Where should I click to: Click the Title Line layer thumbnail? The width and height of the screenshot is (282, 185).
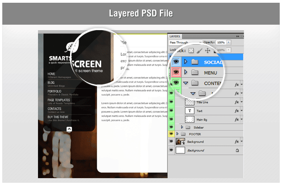190,102
